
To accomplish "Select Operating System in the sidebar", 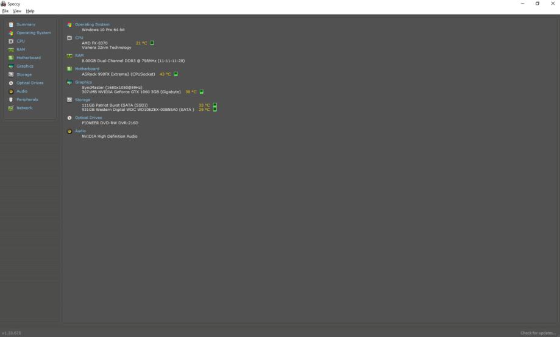I will (34, 33).
